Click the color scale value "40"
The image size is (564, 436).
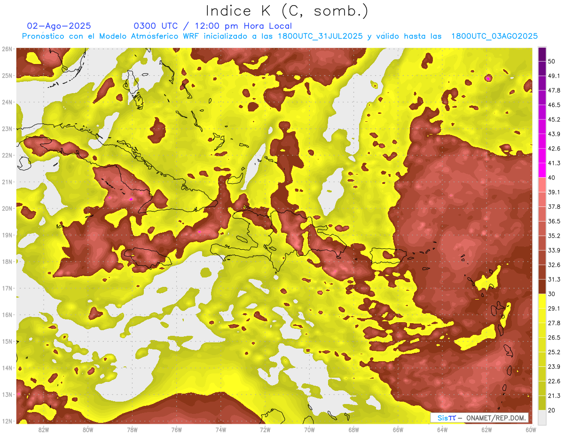[552, 178]
